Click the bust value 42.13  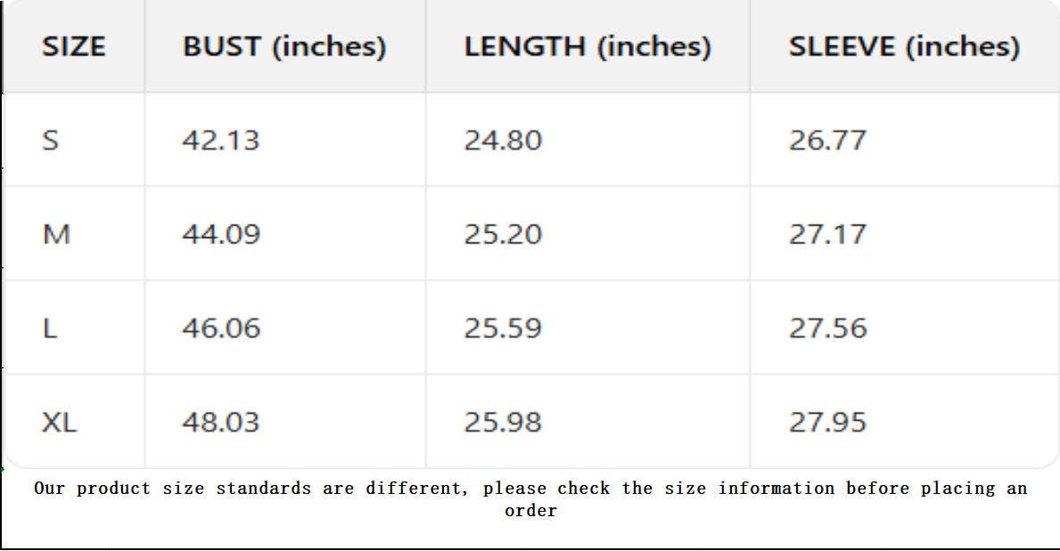(x=221, y=141)
